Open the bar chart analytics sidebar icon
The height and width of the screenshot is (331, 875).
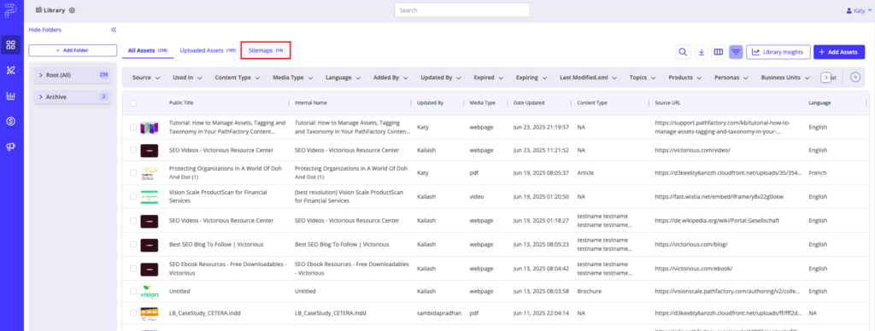coord(11,96)
